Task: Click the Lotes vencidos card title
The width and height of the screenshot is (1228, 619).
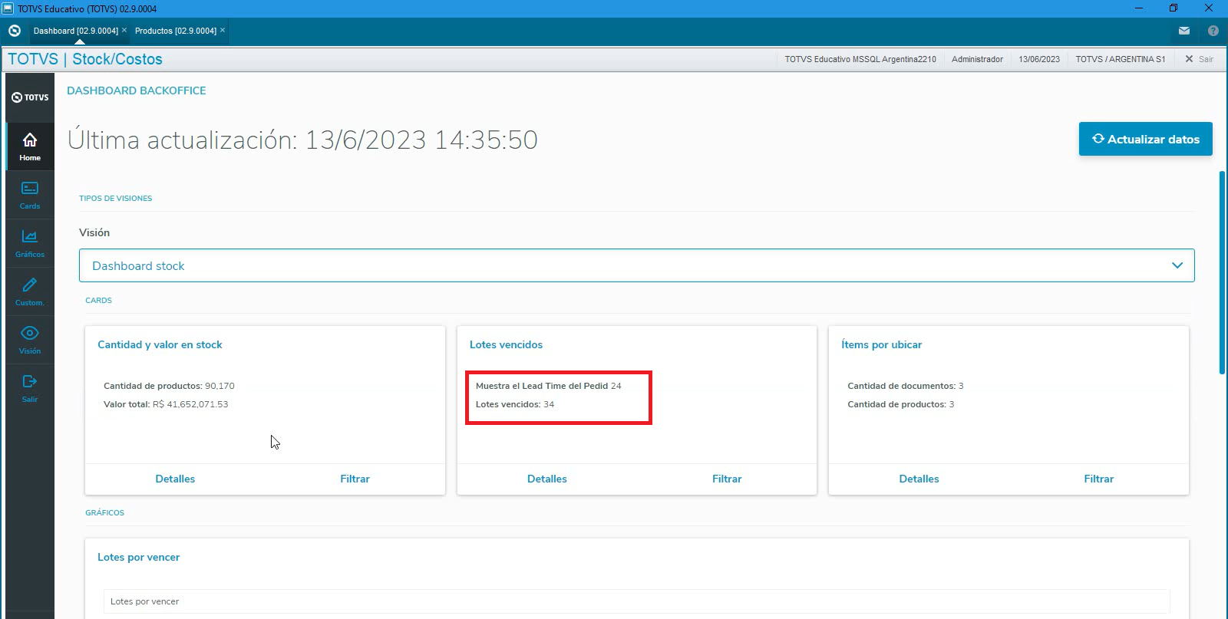Action: click(506, 344)
